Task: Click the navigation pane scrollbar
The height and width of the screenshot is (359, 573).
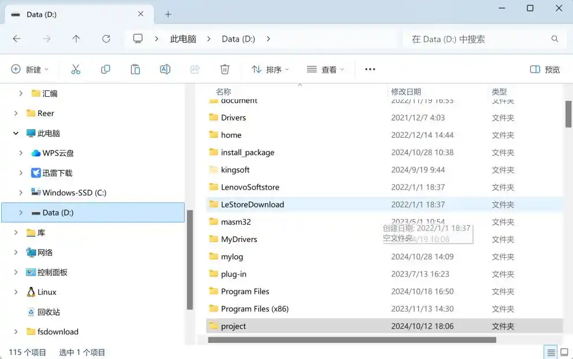Action: pyautogui.click(x=190, y=259)
